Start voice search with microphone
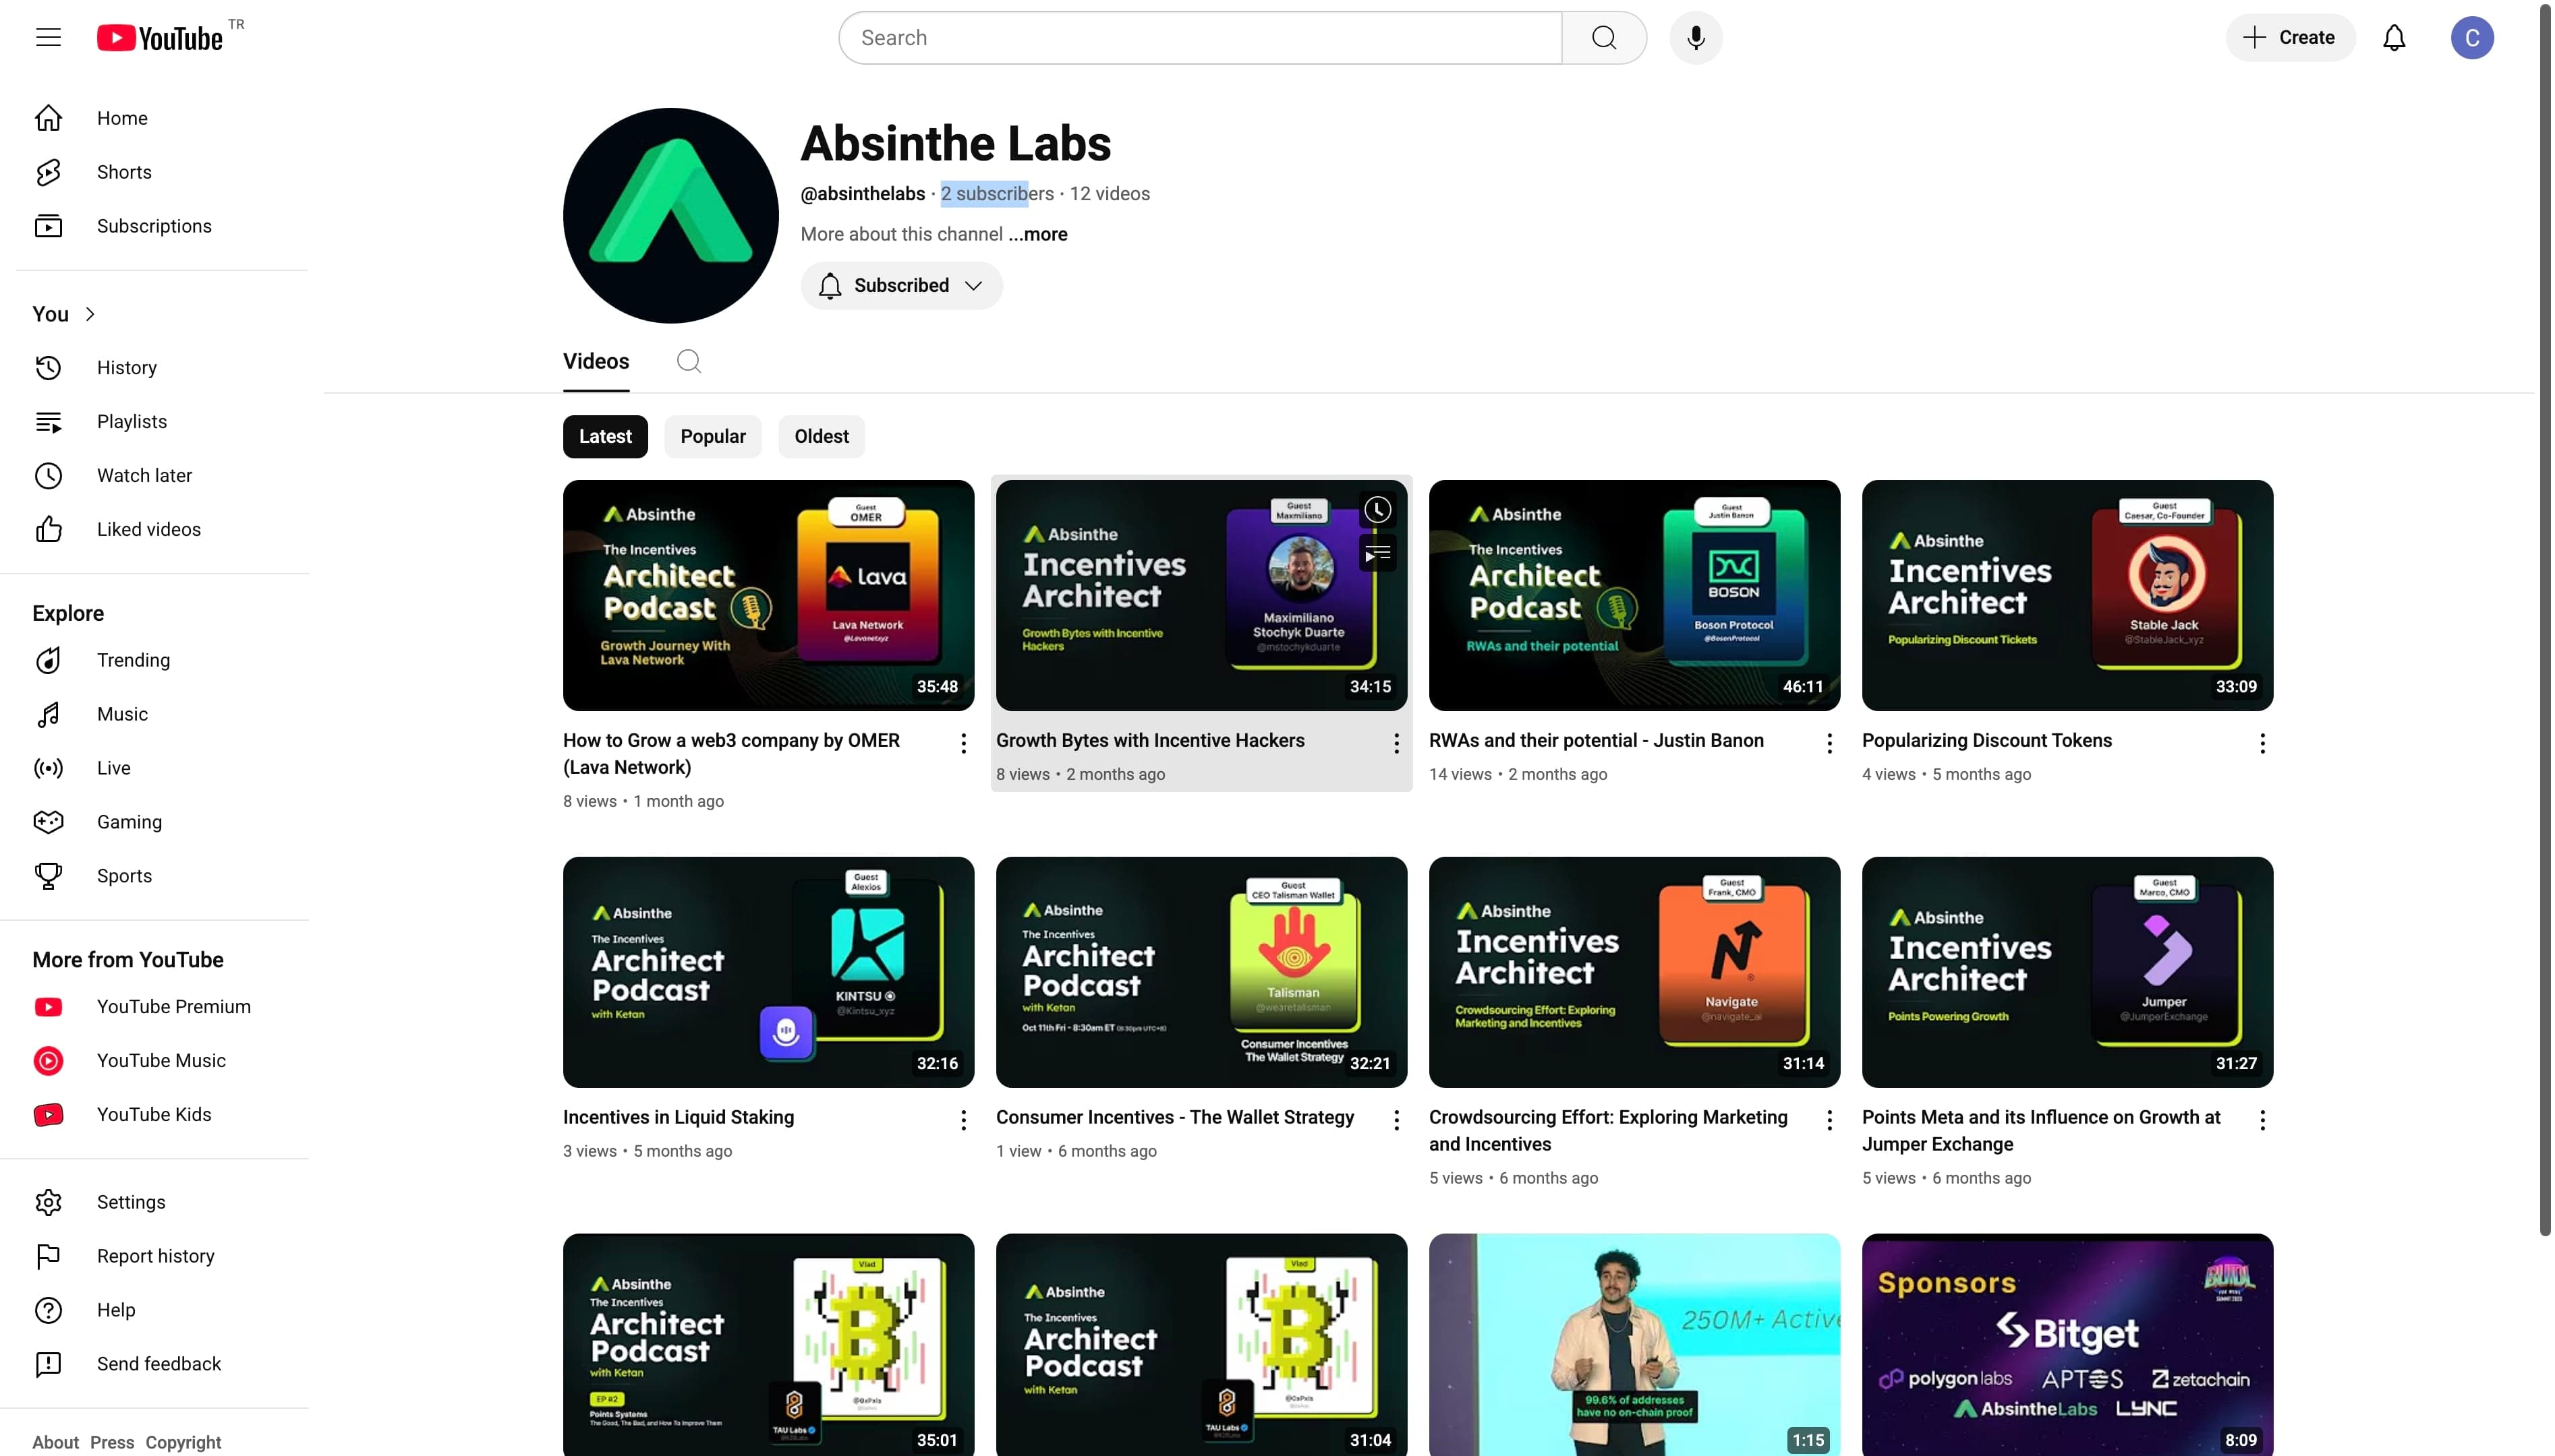The image size is (2555, 1456). (1696, 38)
